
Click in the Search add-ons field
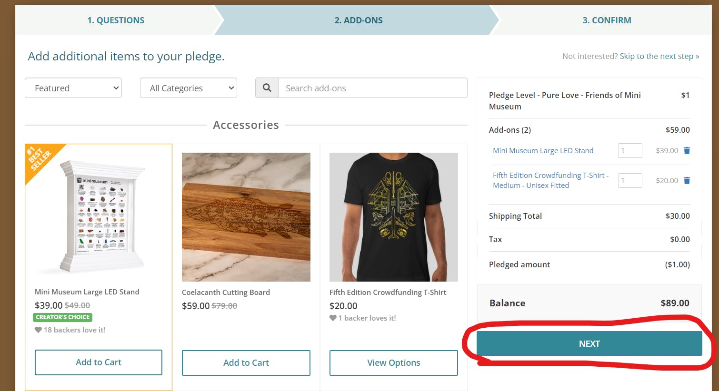pos(372,88)
